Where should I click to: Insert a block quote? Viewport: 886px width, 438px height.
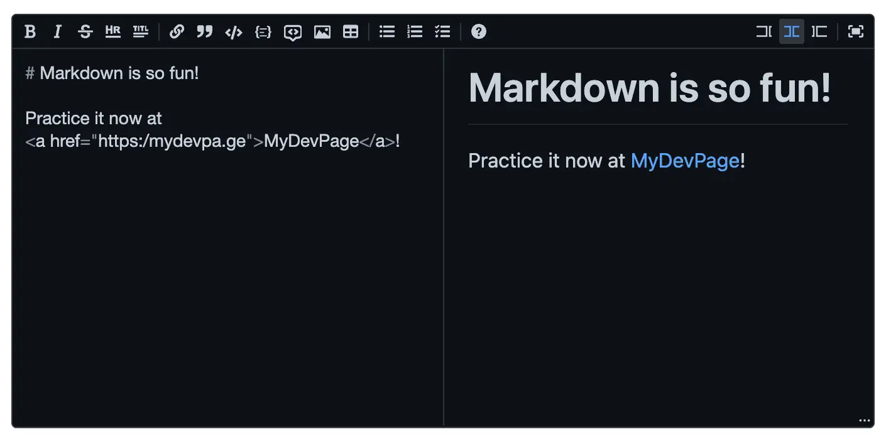pos(205,31)
